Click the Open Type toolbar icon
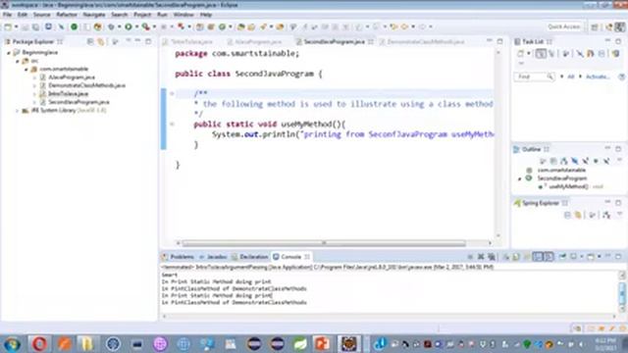 241,26
